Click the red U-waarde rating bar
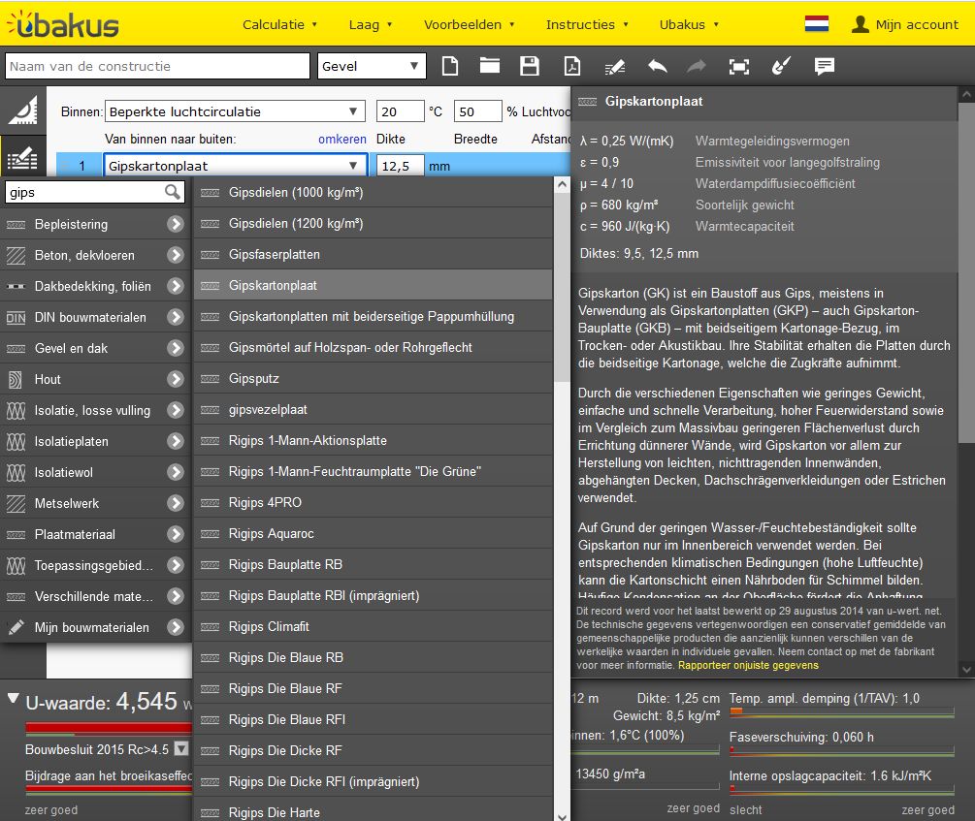 pos(97,726)
